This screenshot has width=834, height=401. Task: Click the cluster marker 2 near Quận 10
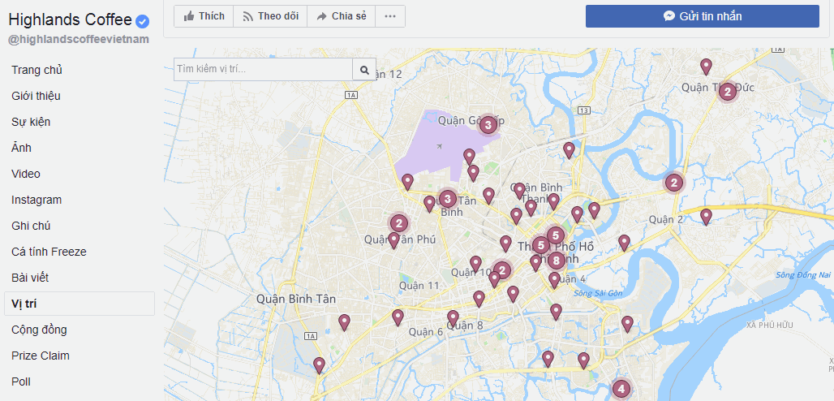pyautogui.click(x=501, y=270)
